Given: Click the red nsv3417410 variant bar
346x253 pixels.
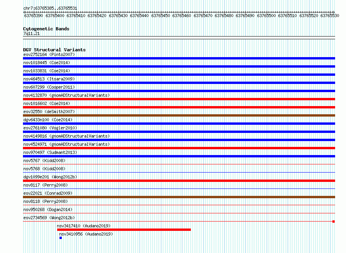Looking at the screenshot, I should tap(124, 230).
